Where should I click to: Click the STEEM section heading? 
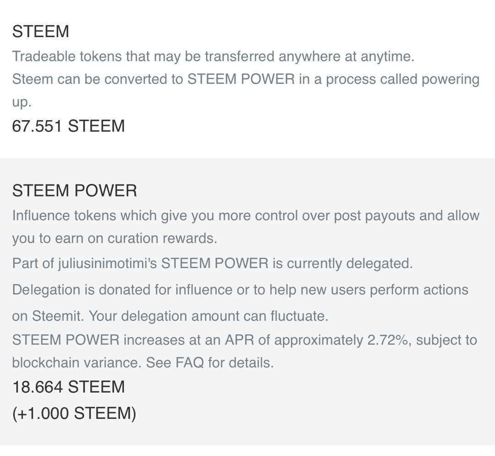tap(40, 32)
